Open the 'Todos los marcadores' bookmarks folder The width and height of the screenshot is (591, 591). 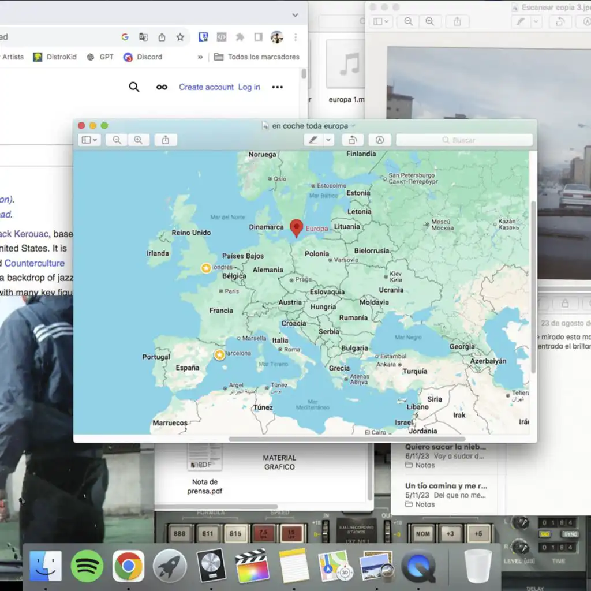[257, 57]
